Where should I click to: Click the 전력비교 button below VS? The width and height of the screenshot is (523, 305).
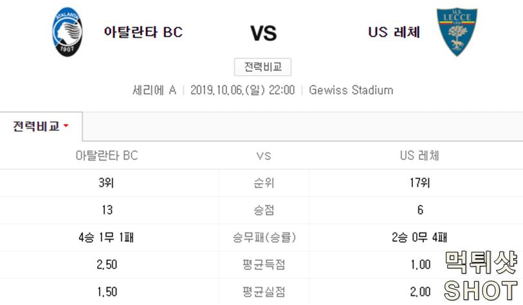pyautogui.click(x=263, y=67)
